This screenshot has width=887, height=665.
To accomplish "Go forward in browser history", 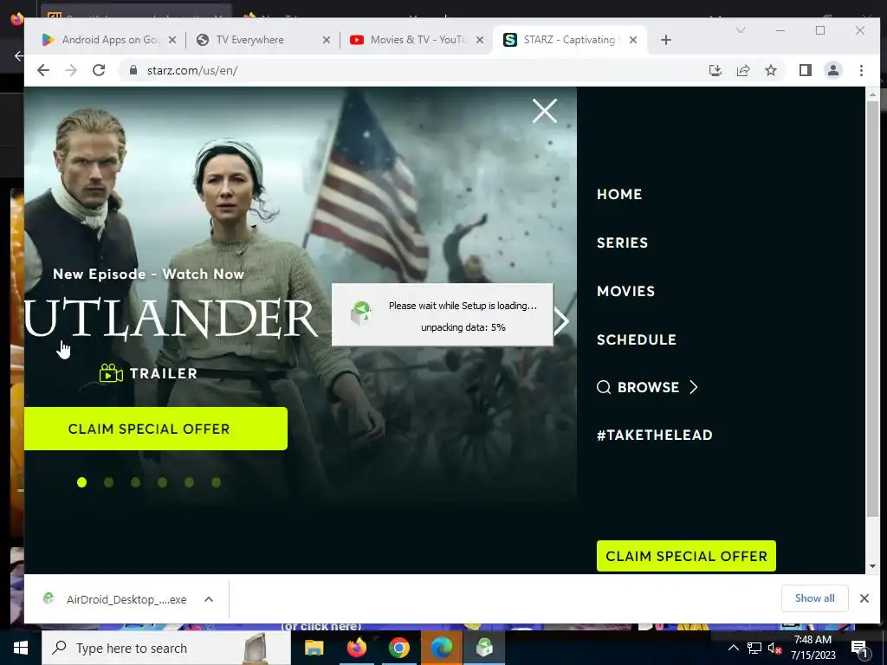I will point(71,70).
